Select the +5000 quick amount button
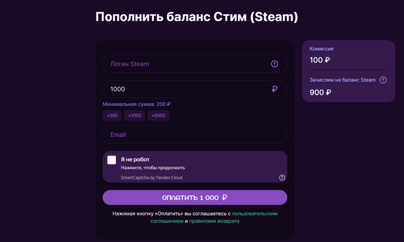The width and height of the screenshot is (404, 242). 158,115
